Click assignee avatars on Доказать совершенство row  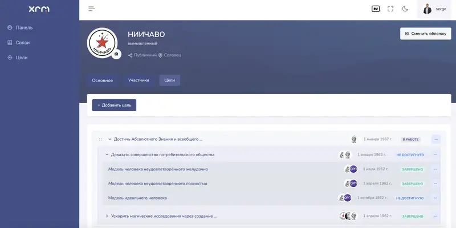pos(345,154)
